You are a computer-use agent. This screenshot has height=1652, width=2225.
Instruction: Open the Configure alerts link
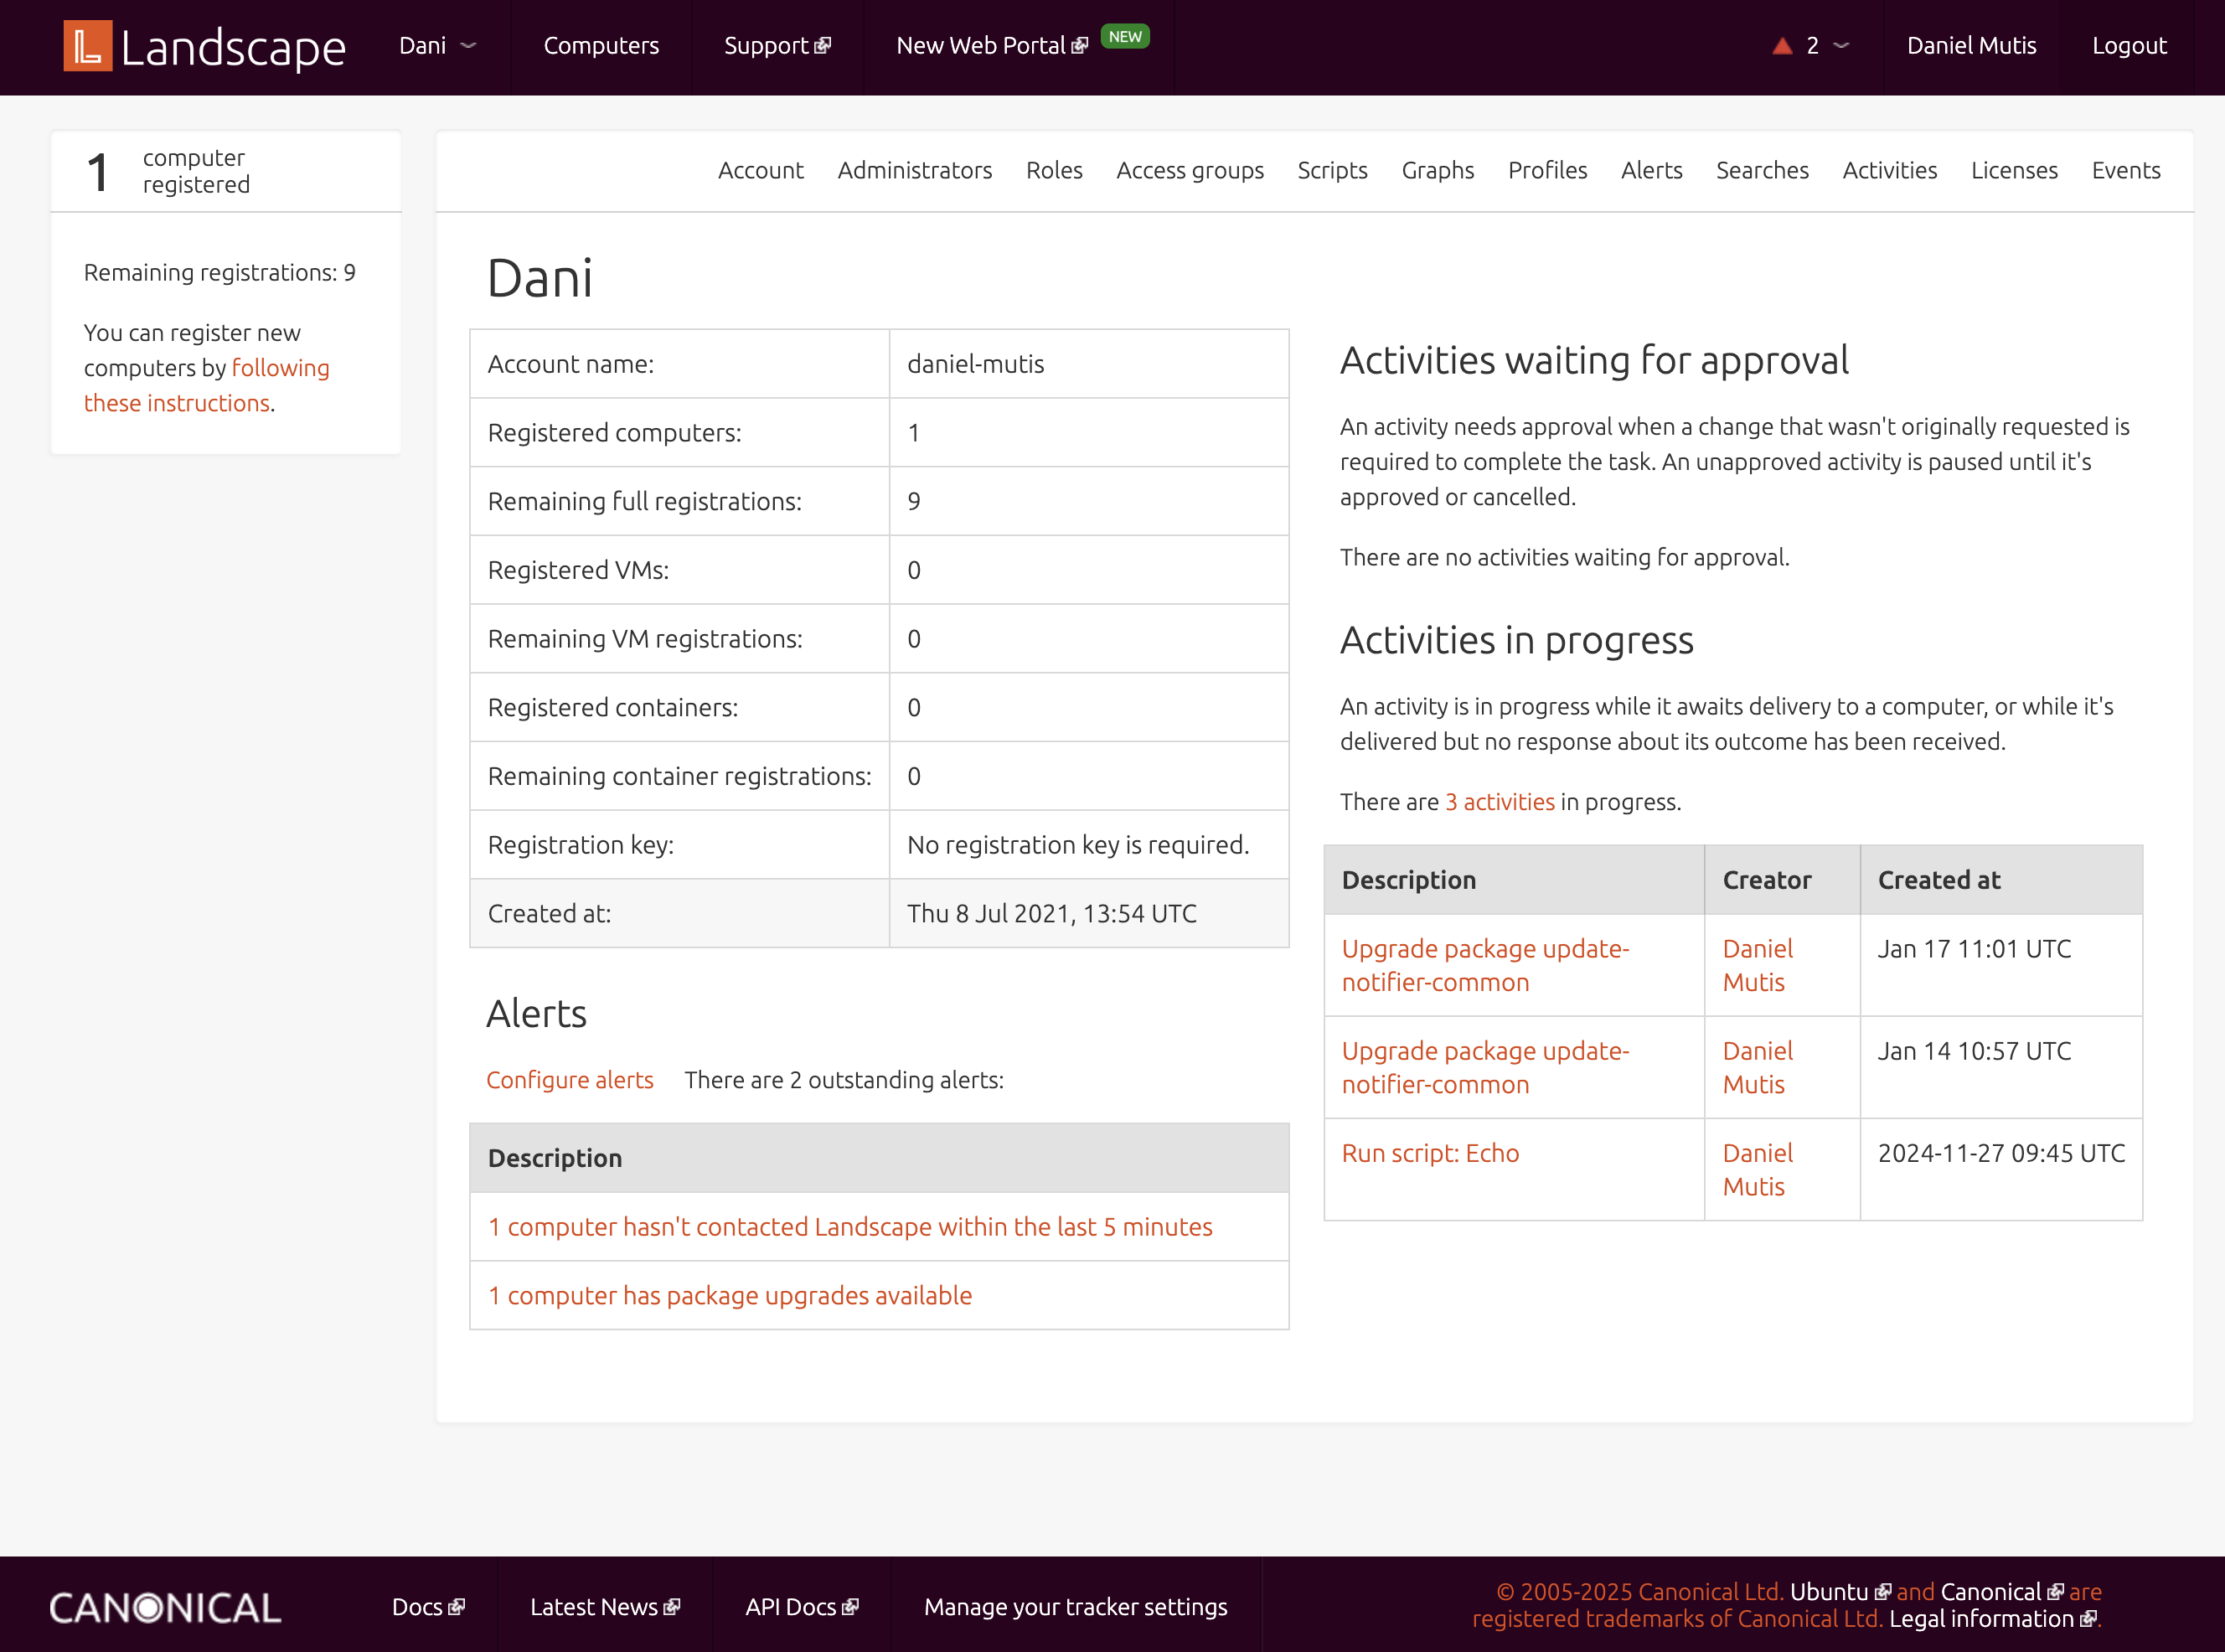[x=569, y=1080]
